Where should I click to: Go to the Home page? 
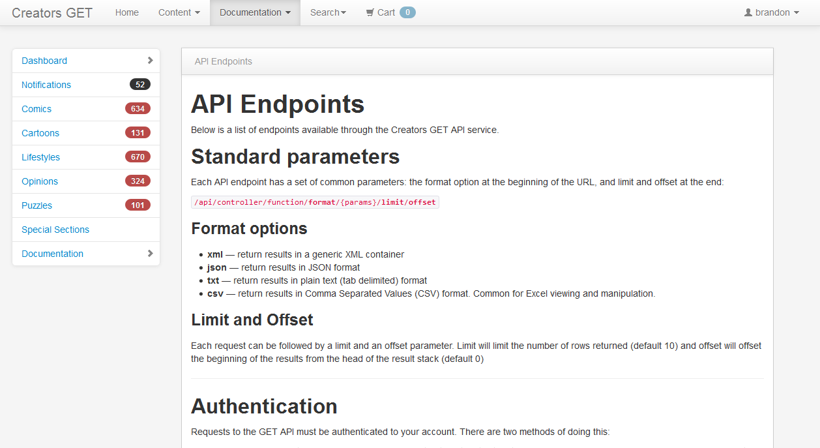pos(127,12)
